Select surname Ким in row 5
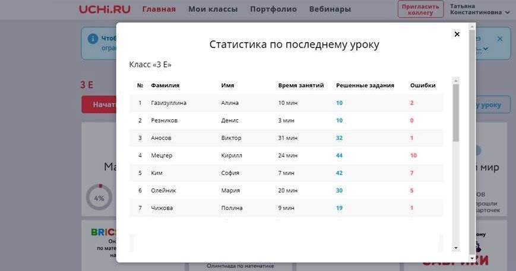The height and width of the screenshot is (271, 516). coord(156,173)
